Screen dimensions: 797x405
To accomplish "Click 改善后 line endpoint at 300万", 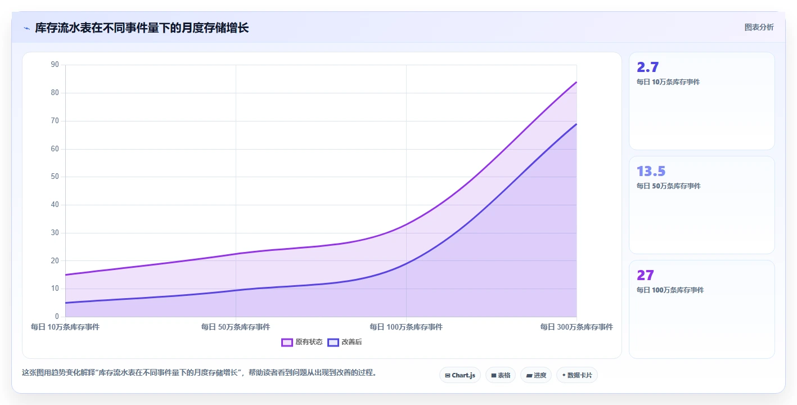I will coord(577,124).
